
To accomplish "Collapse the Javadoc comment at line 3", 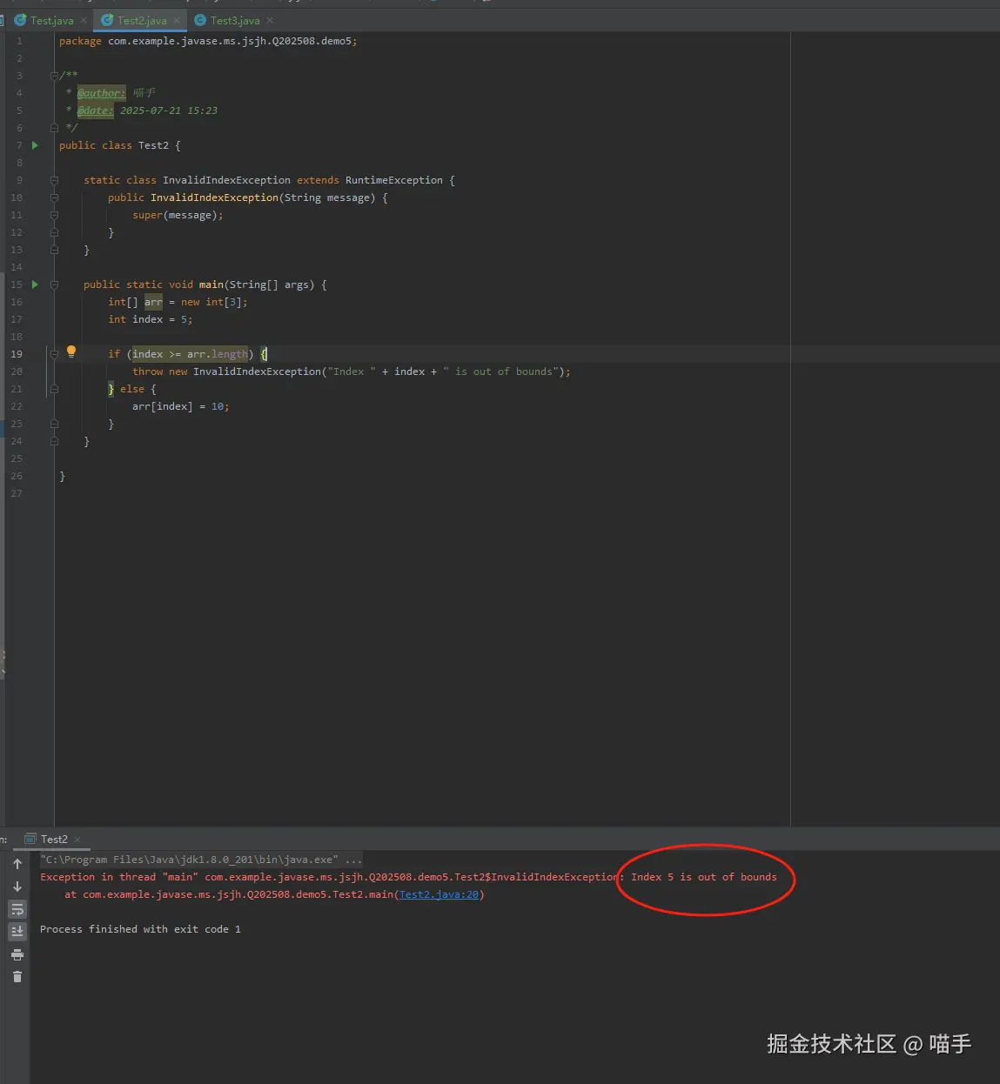I will tap(54, 76).
